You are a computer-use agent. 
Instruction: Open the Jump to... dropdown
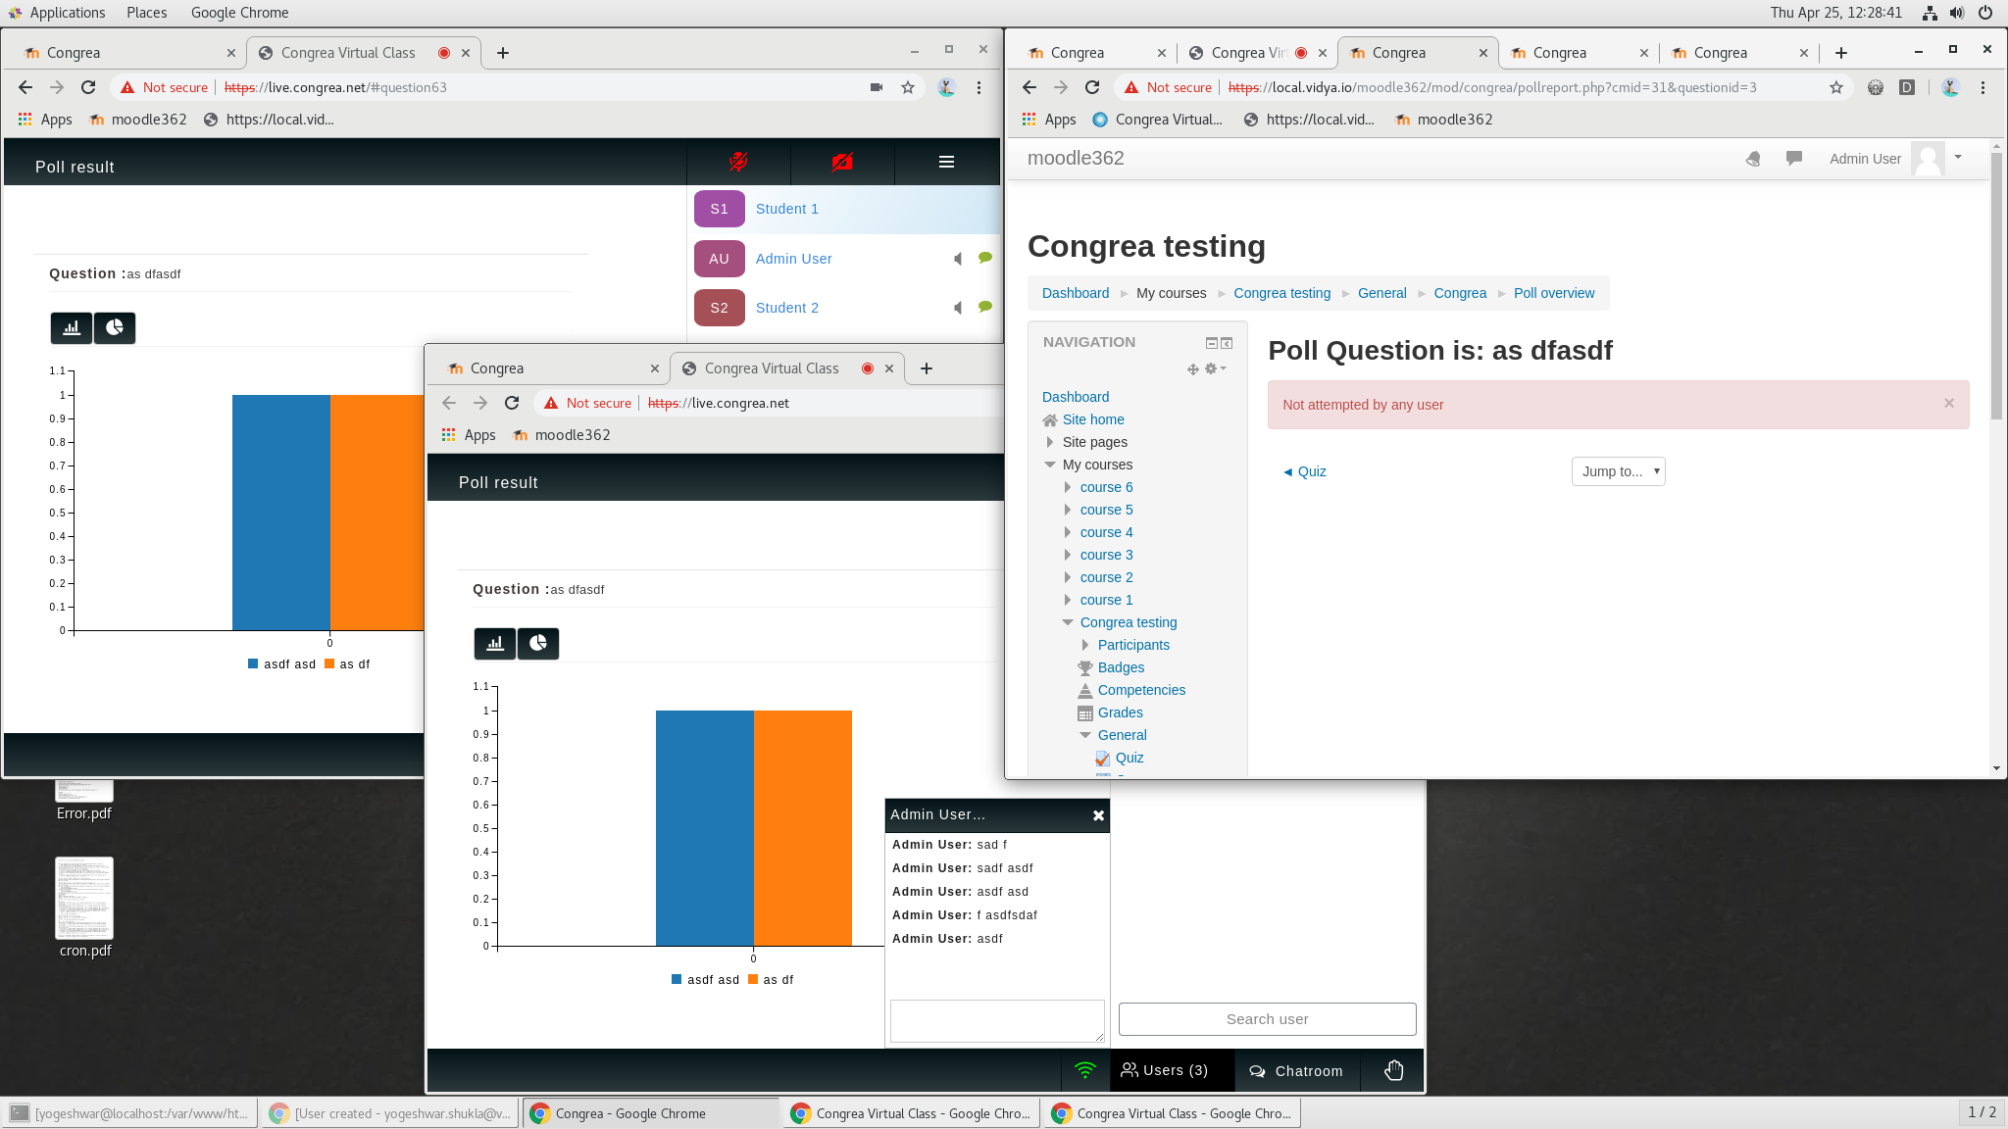[1617, 471]
